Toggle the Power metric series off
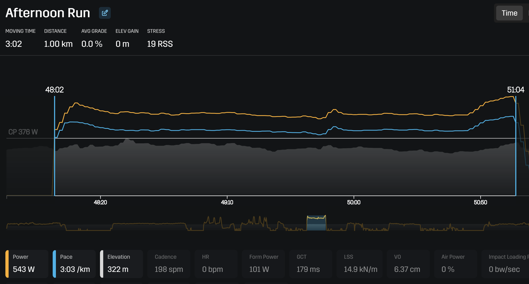This screenshot has width=529, height=284. pos(26,264)
